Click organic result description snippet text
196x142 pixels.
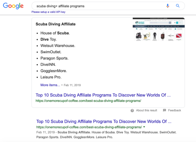106,135
